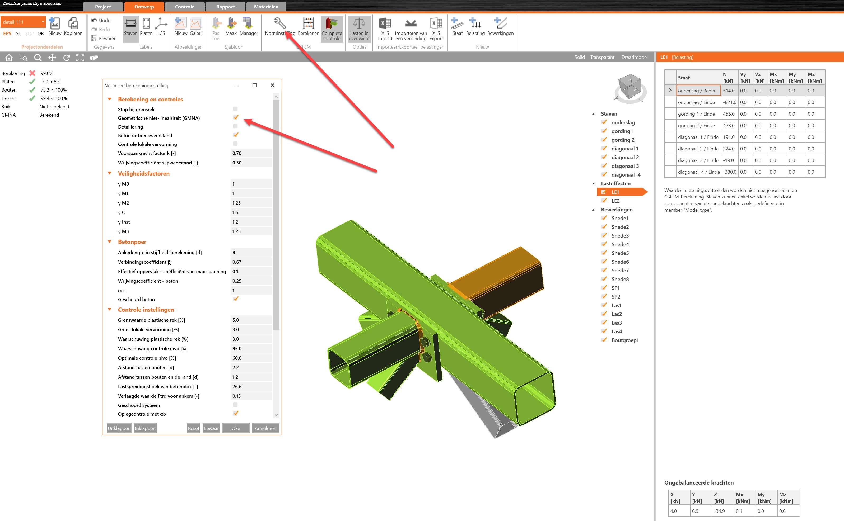Image resolution: width=844 pixels, height=521 pixels.
Task: Click the Uitklappen button
Action: [x=119, y=428]
